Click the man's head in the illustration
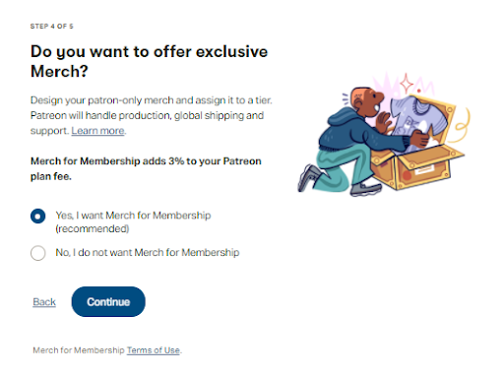This screenshot has height=375, width=504. click(x=366, y=101)
